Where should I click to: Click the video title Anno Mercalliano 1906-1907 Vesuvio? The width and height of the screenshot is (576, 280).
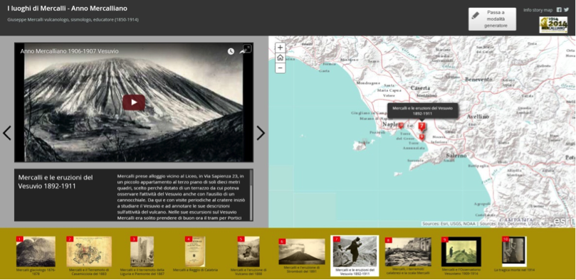(x=70, y=51)
